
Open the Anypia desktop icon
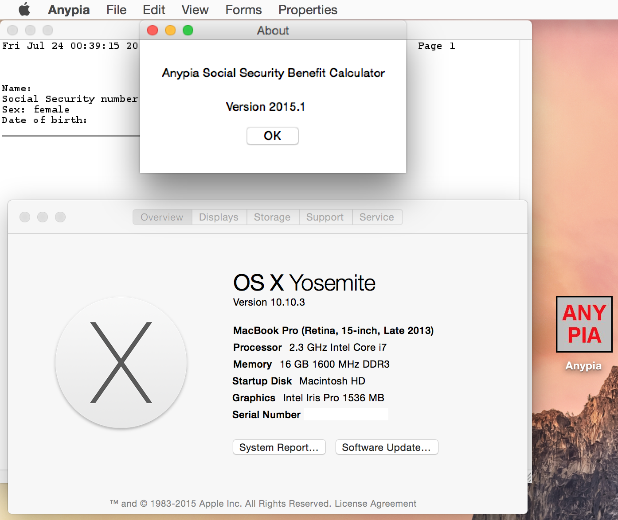[584, 333]
